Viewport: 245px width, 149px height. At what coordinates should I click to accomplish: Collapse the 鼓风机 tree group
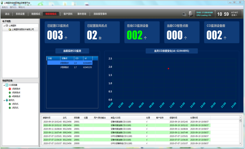coord(4,100)
